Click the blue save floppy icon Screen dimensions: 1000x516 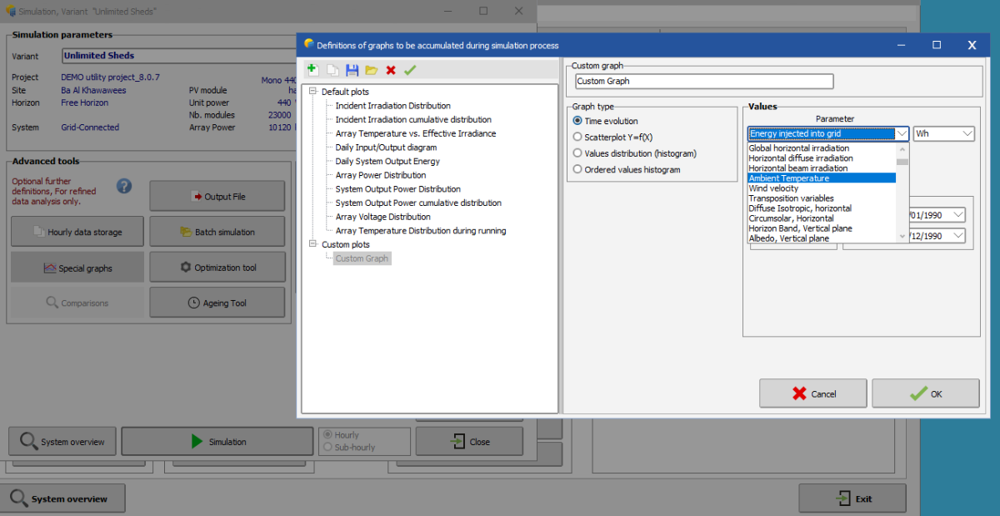point(352,70)
